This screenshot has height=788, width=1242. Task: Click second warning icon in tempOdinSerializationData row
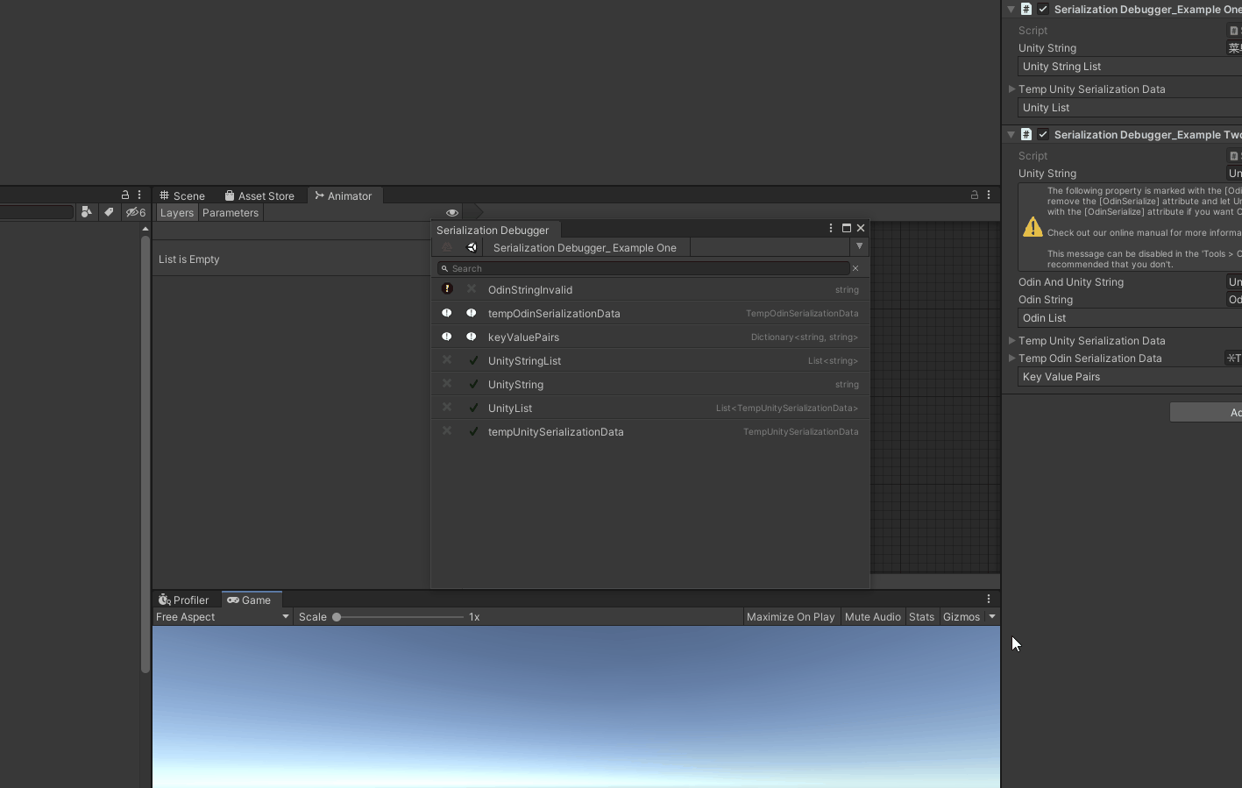pos(472,313)
